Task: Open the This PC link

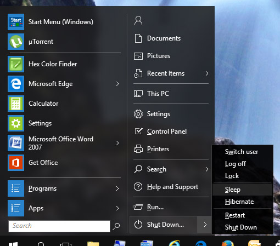Action: coord(158,94)
